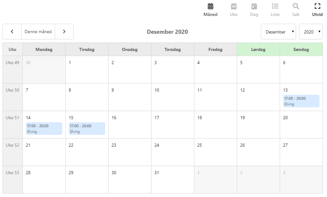The image size is (327, 197).
Task: Open Øving event on December 14
Action: (44, 128)
